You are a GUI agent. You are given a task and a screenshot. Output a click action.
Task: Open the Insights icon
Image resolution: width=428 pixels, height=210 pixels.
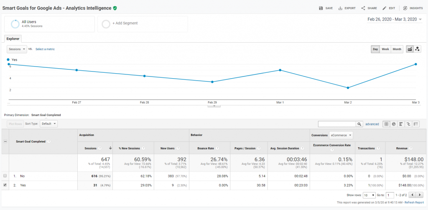coord(405,8)
